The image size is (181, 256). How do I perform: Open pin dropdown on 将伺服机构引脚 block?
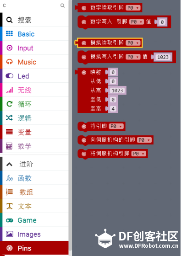point(138,154)
